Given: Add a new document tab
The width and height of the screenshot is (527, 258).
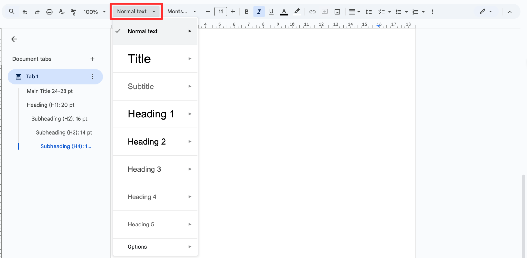Looking at the screenshot, I should click(x=92, y=59).
